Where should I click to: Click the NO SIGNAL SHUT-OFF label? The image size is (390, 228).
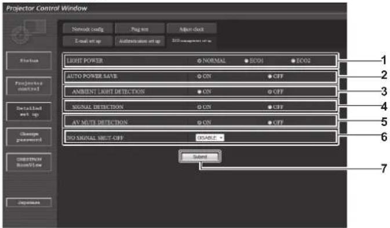(x=95, y=138)
